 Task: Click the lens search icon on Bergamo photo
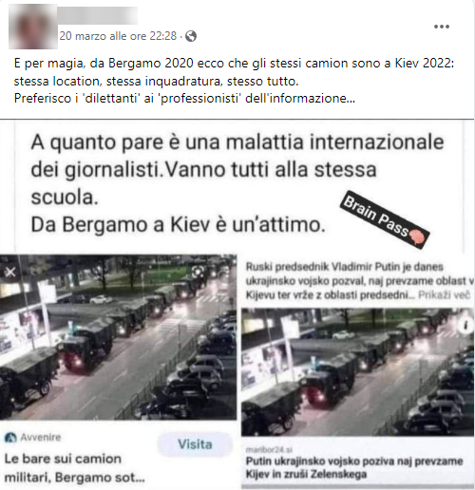[x=198, y=272]
